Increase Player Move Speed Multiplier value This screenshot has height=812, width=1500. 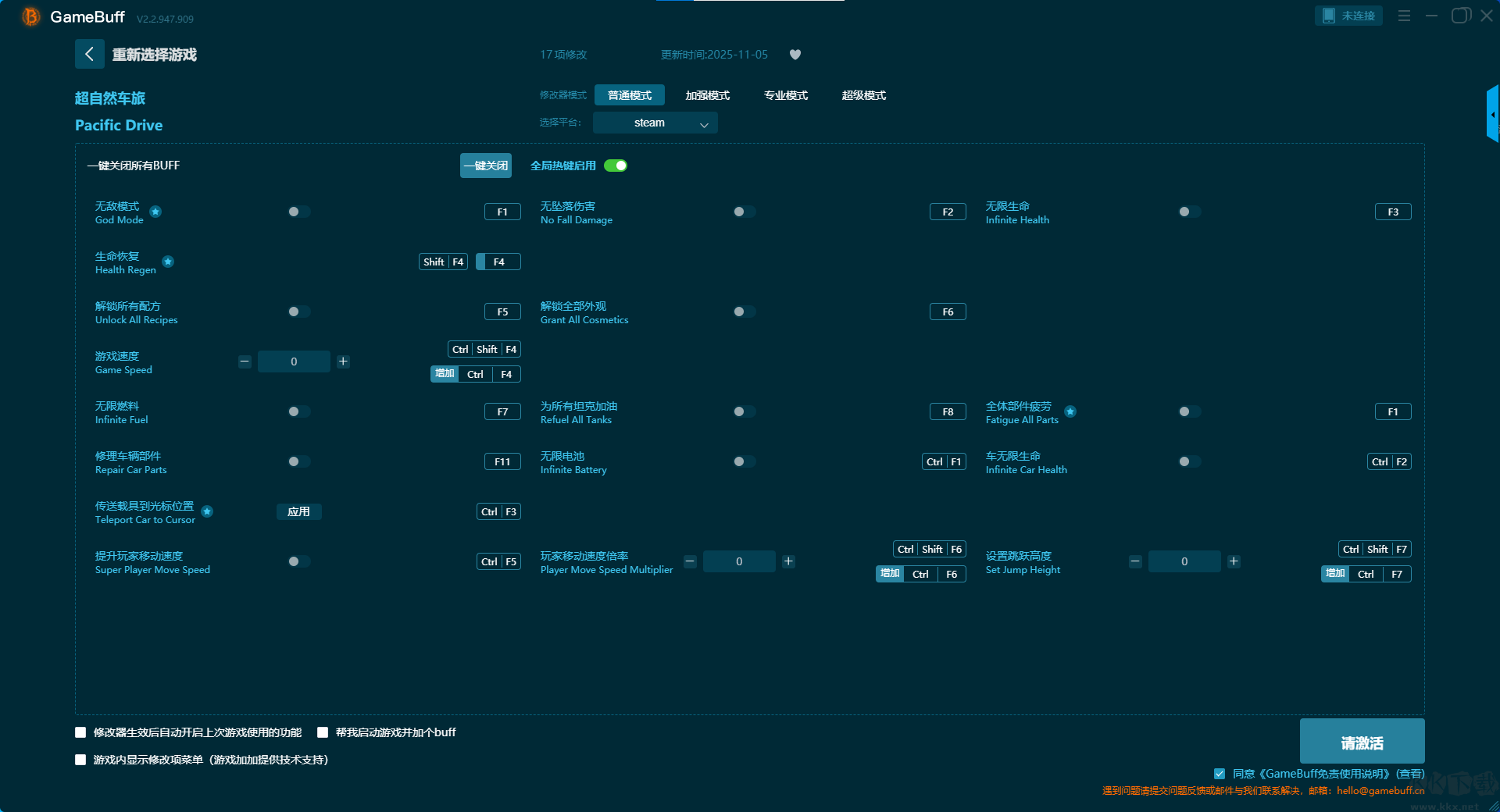coord(788,561)
